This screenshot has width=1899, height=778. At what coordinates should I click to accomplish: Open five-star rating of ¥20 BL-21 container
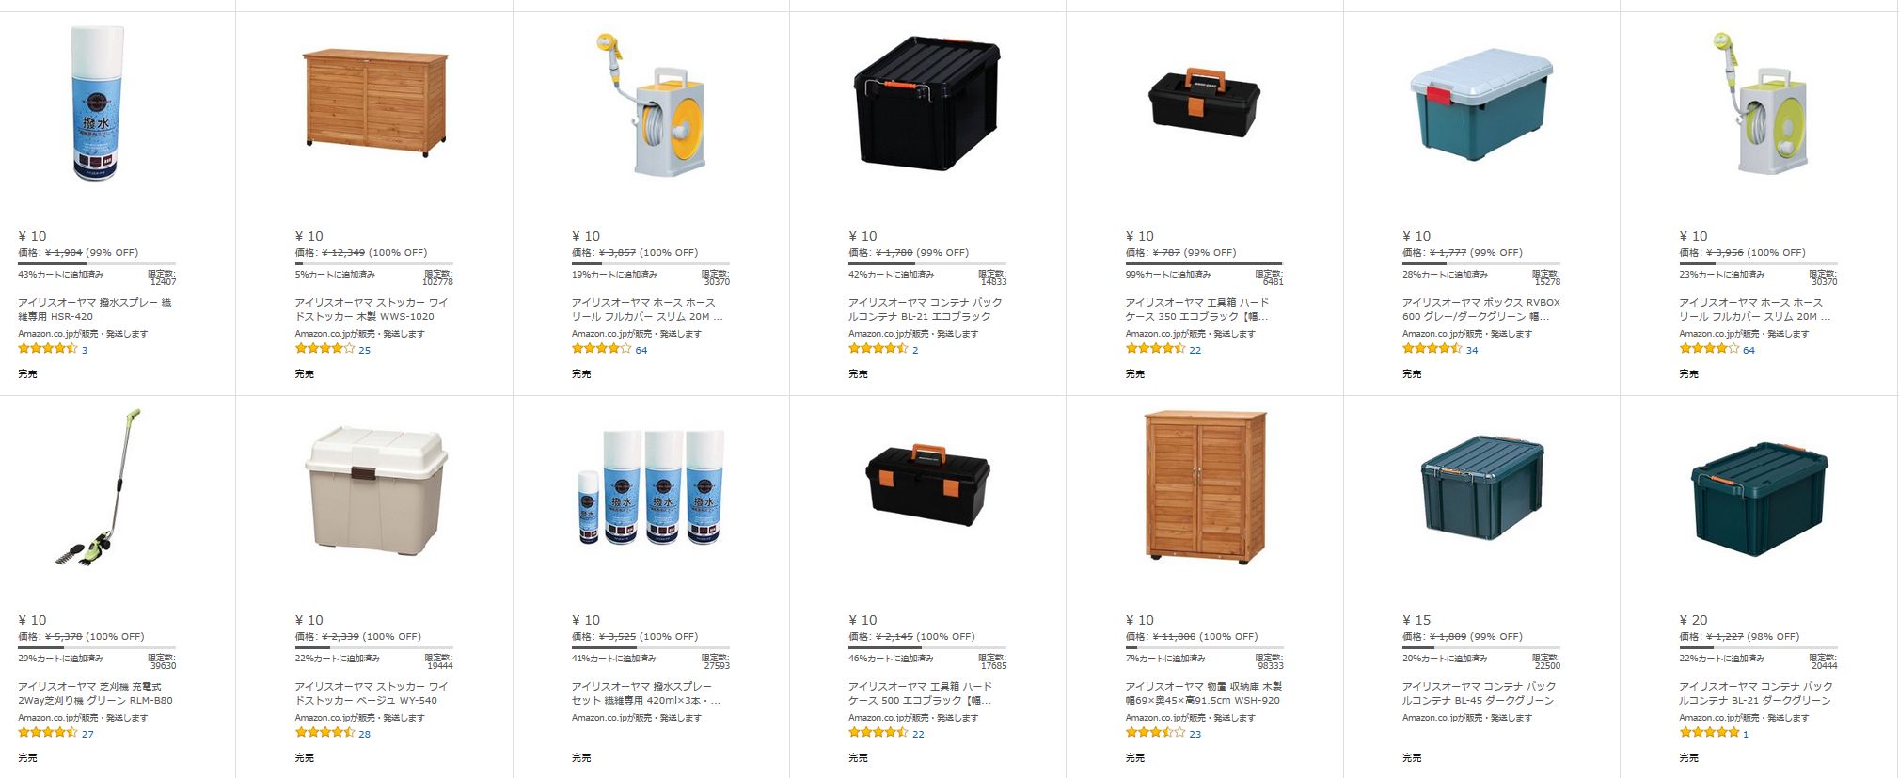(1709, 733)
